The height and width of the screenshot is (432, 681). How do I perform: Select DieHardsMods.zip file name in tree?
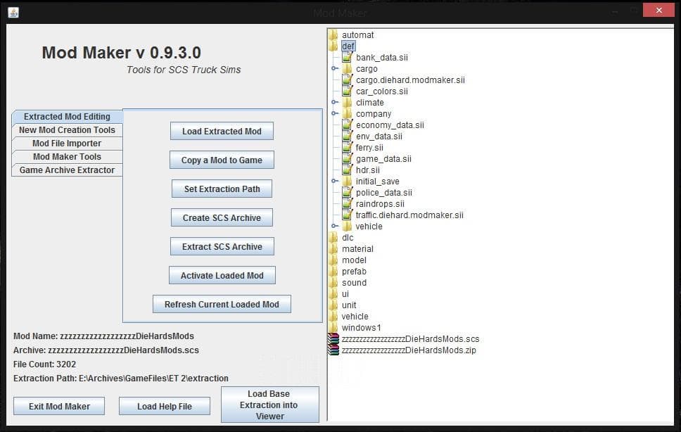[x=409, y=350]
